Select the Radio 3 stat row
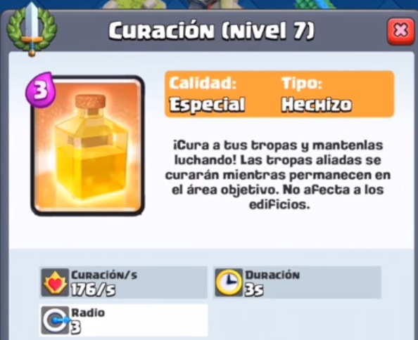The width and height of the screenshot is (418, 340). pyautogui.click(x=124, y=320)
